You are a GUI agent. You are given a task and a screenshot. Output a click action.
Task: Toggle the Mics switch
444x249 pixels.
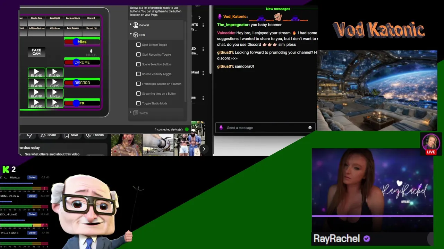pyautogui.click(x=82, y=42)
